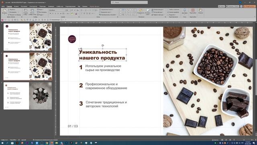This screenshot has height=145, width=257.
Task: Click the round logo on the slide
Action: coord(72,39)
